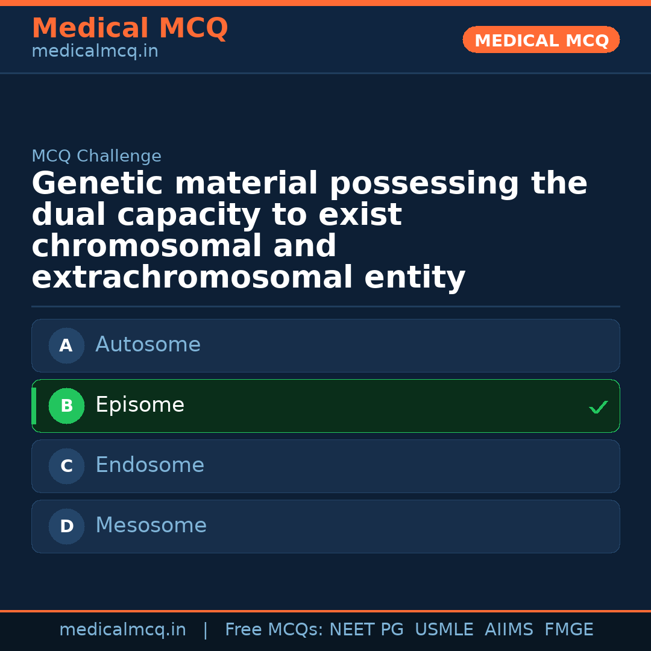Select the Autosome answer option
651x651 pixels.
(325, 345)
